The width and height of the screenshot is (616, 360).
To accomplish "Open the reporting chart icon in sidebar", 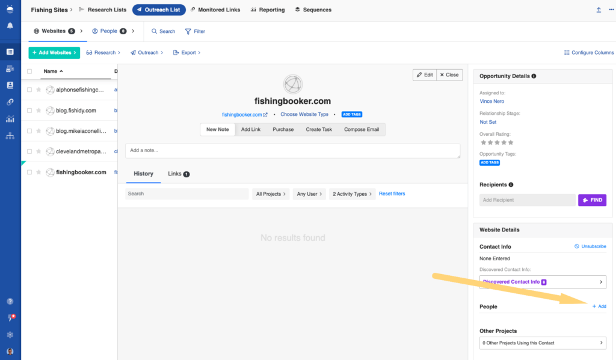I will (x=10, y=119).
